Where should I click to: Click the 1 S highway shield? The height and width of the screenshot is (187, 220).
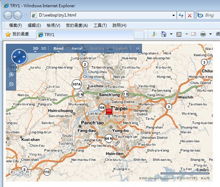click(x=126, y=94)
